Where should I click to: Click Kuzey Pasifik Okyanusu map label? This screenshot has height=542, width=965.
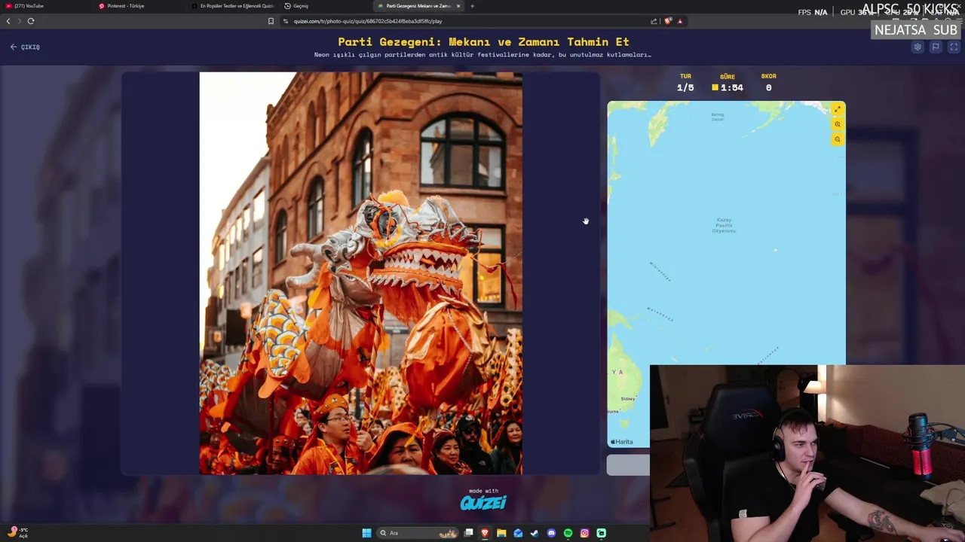(x=724, y=225)
